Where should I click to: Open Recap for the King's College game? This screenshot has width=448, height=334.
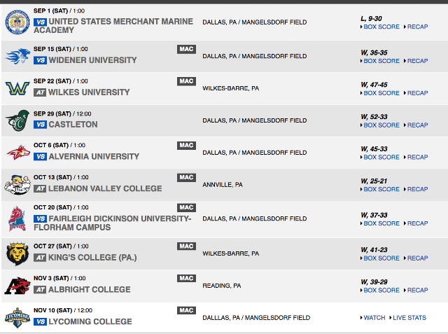coord(417,258)
